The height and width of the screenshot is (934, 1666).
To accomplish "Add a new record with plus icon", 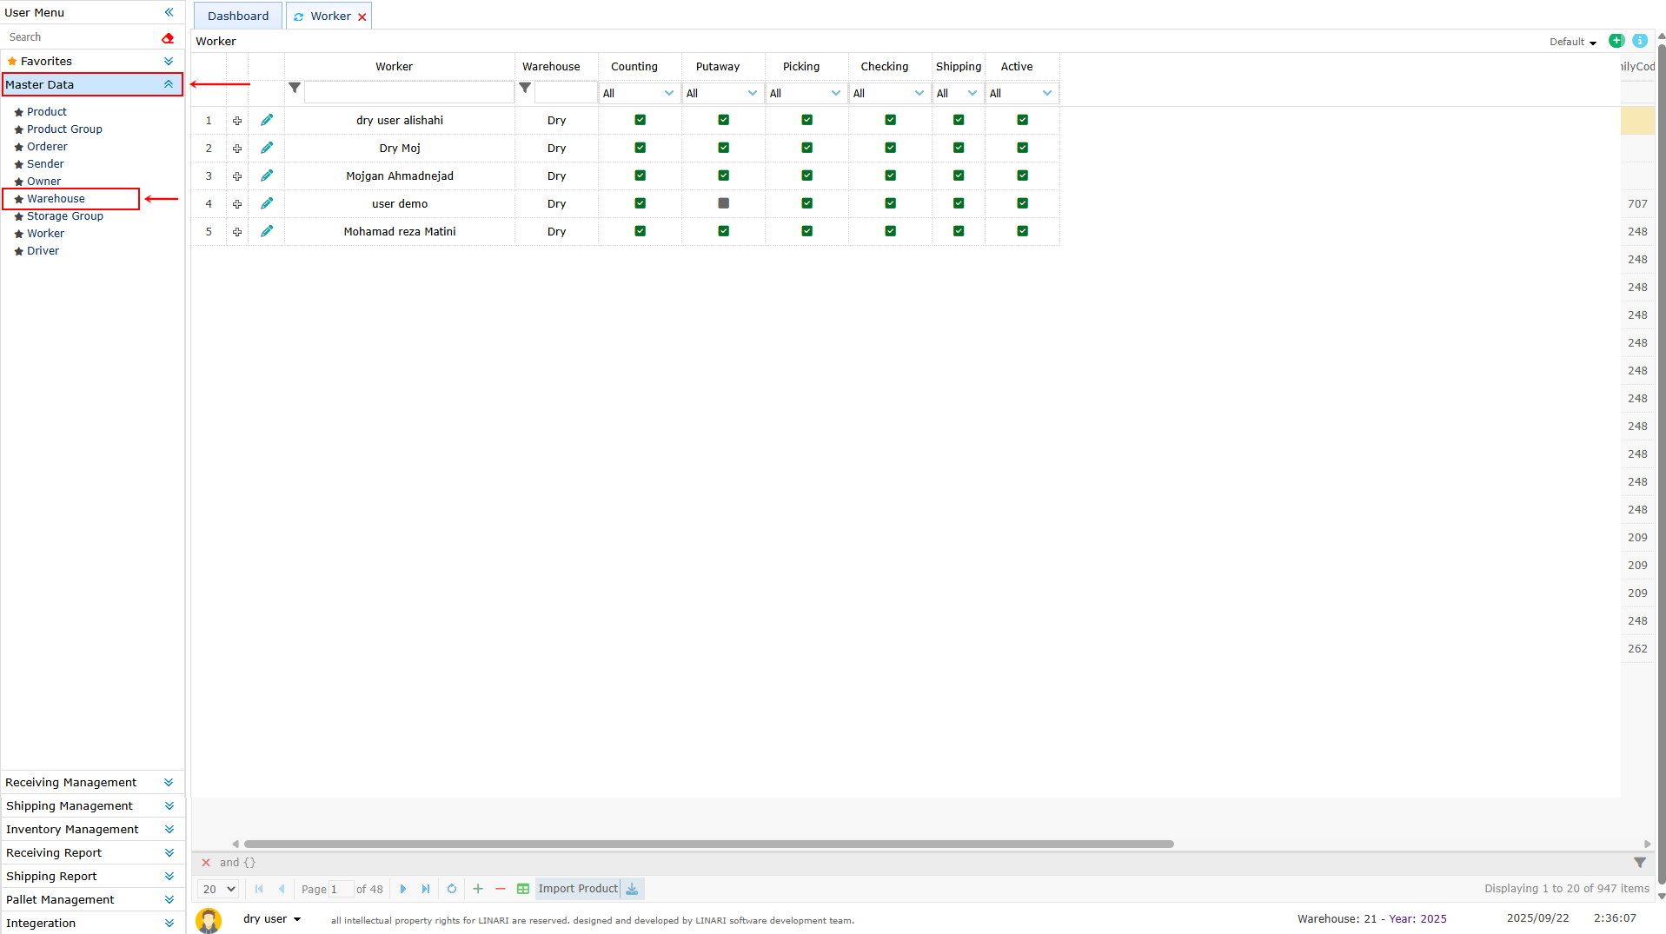I will (x=478, y=889).
